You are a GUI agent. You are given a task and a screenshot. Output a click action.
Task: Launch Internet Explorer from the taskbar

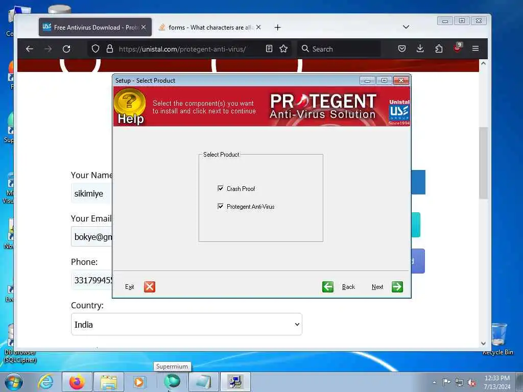coord(45,382)
